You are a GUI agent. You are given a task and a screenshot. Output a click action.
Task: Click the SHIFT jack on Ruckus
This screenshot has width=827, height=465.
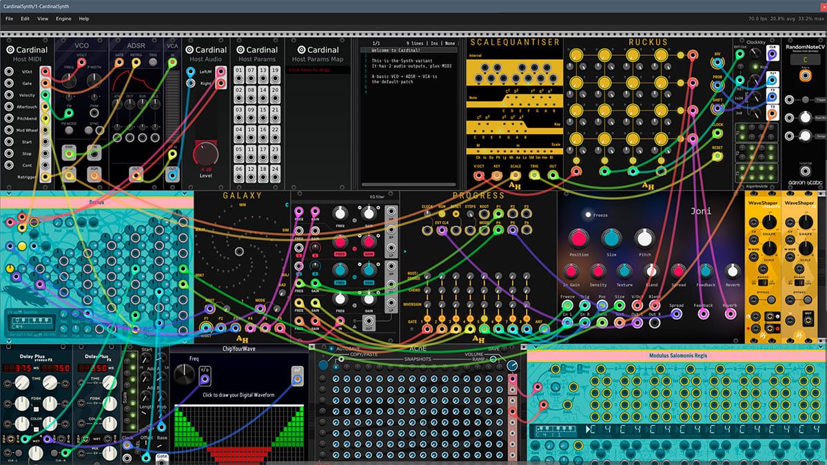pos(718,109)
